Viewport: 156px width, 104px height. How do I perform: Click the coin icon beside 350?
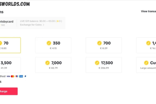click(49, 43)
